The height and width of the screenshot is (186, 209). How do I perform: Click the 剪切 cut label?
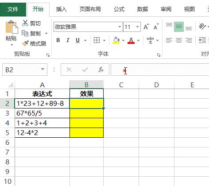pos(35,23)
